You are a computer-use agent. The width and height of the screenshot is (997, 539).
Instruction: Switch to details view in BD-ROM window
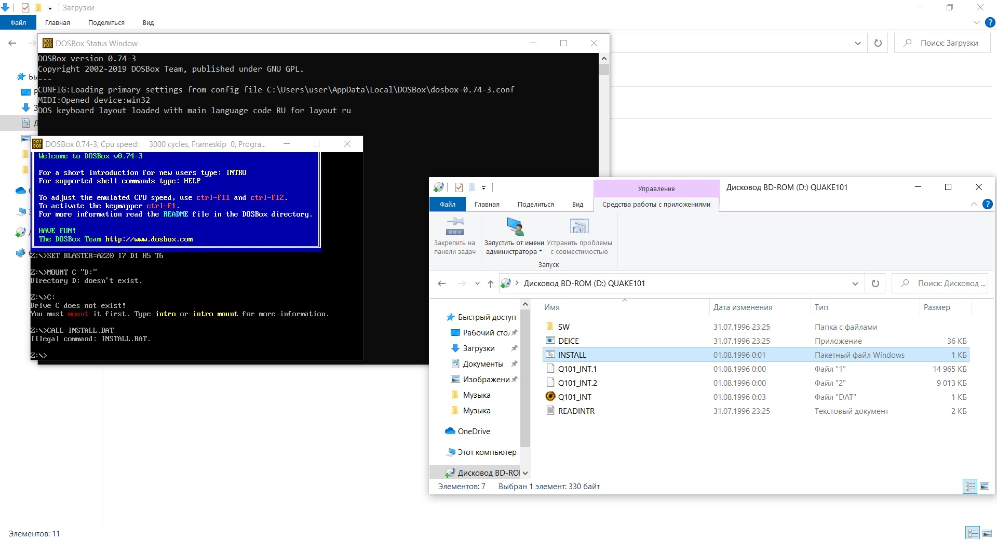pos(969,487)
